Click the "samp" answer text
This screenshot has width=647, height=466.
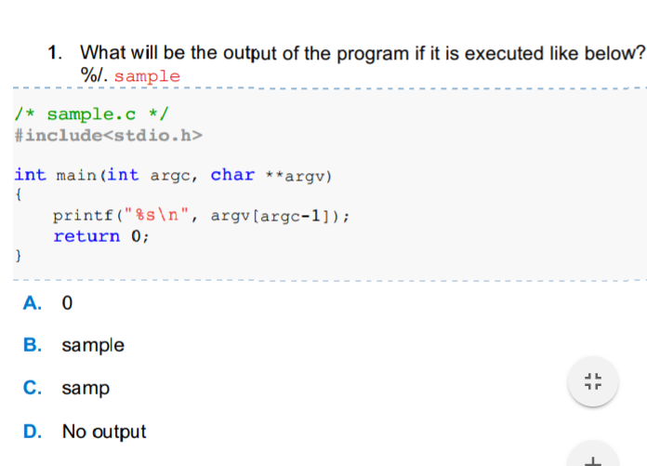click(x=86, y=388)
